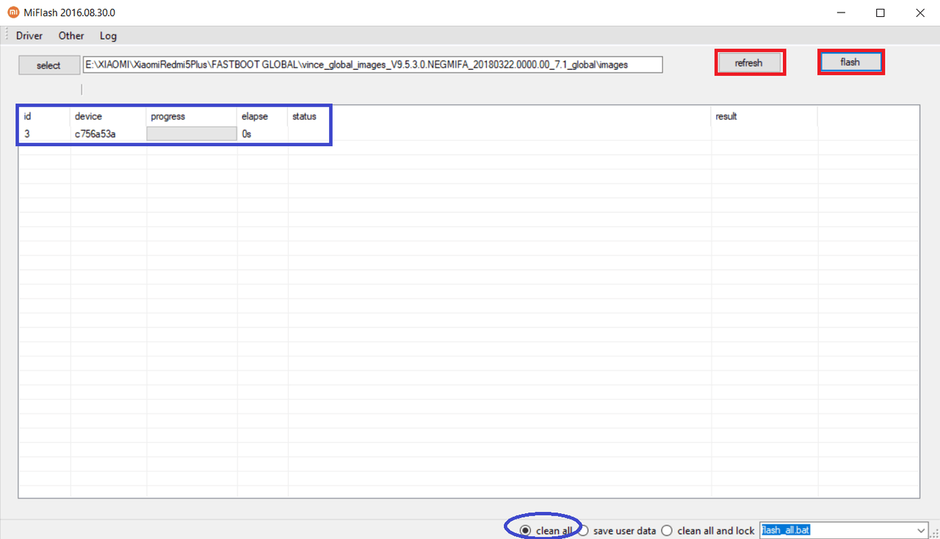Click the id column header
940x539 pixels.
44,116
